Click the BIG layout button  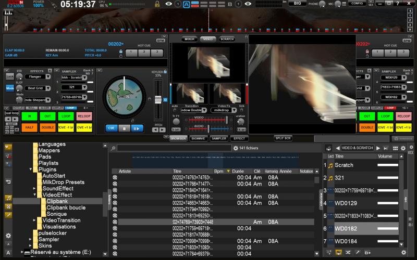click(x=297, y=4)
